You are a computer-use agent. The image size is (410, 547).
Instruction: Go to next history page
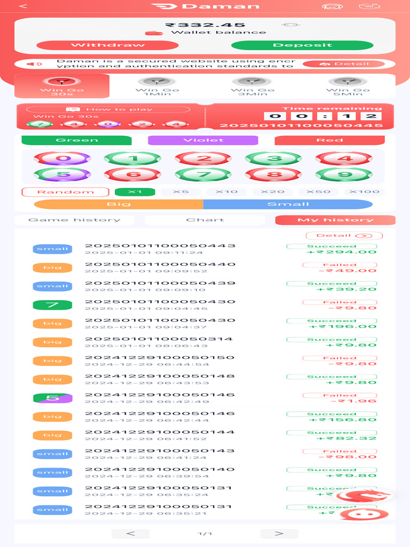[x=279, y=534]
